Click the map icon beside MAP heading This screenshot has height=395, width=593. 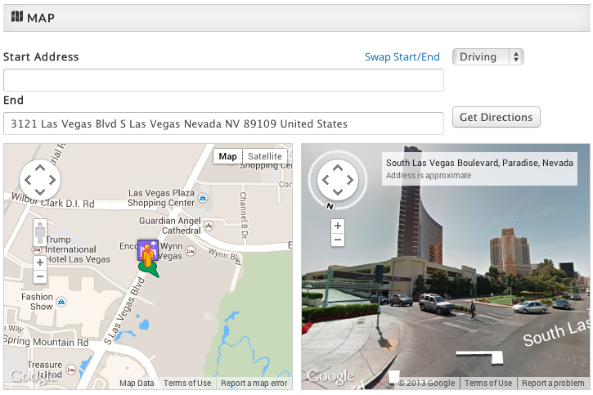[x=16, y=17]
